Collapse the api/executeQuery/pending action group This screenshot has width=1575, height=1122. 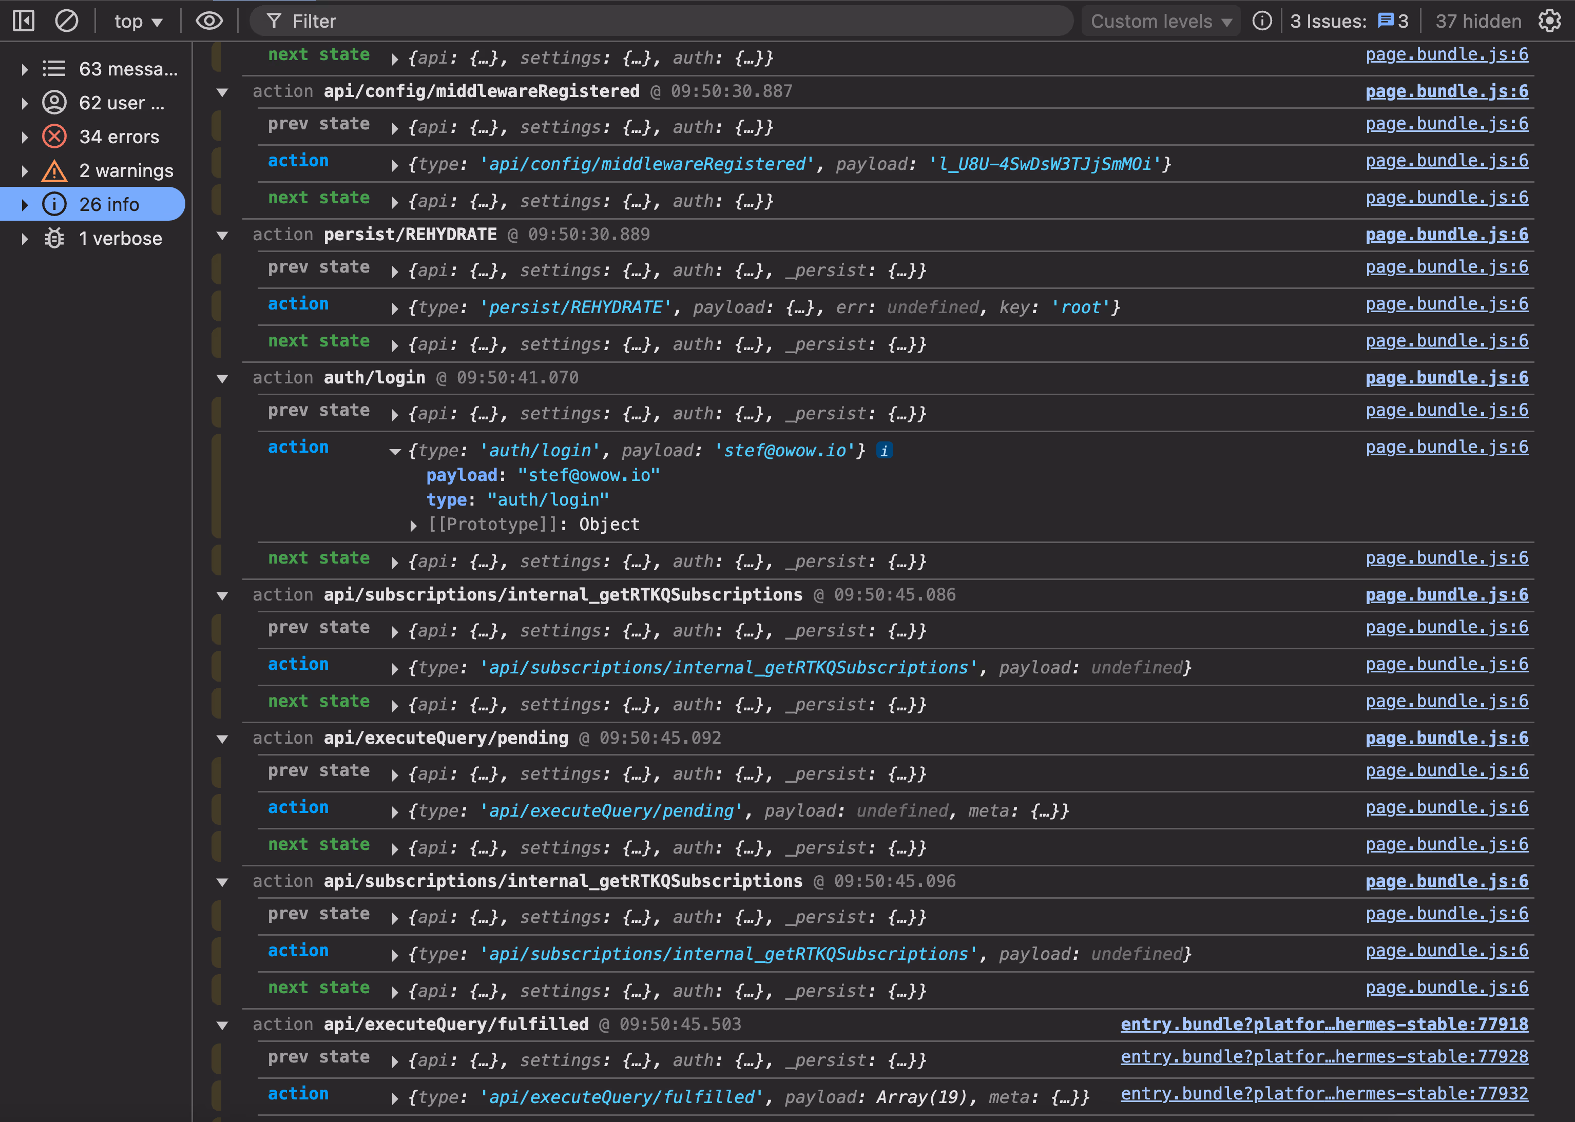222,739
